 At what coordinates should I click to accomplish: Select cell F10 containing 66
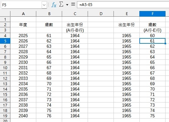pos(153,68)
